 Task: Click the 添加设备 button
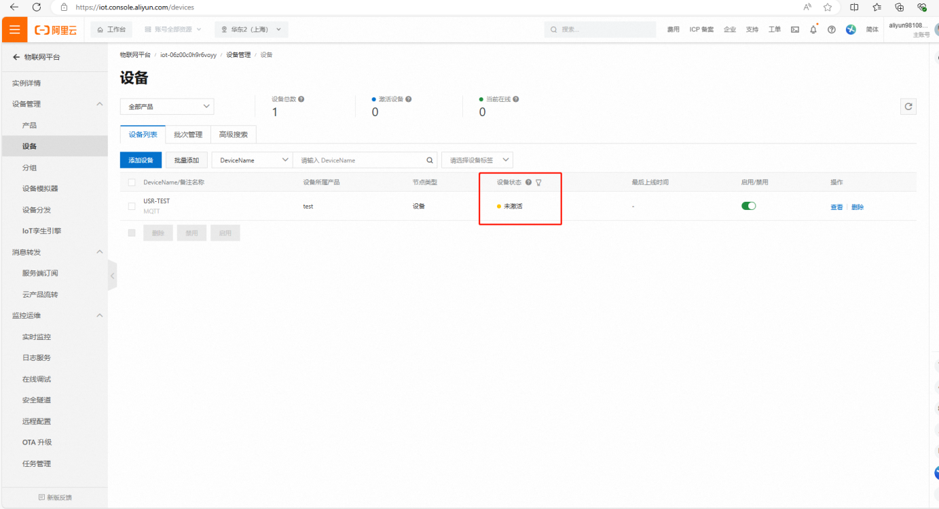point(141,160)
